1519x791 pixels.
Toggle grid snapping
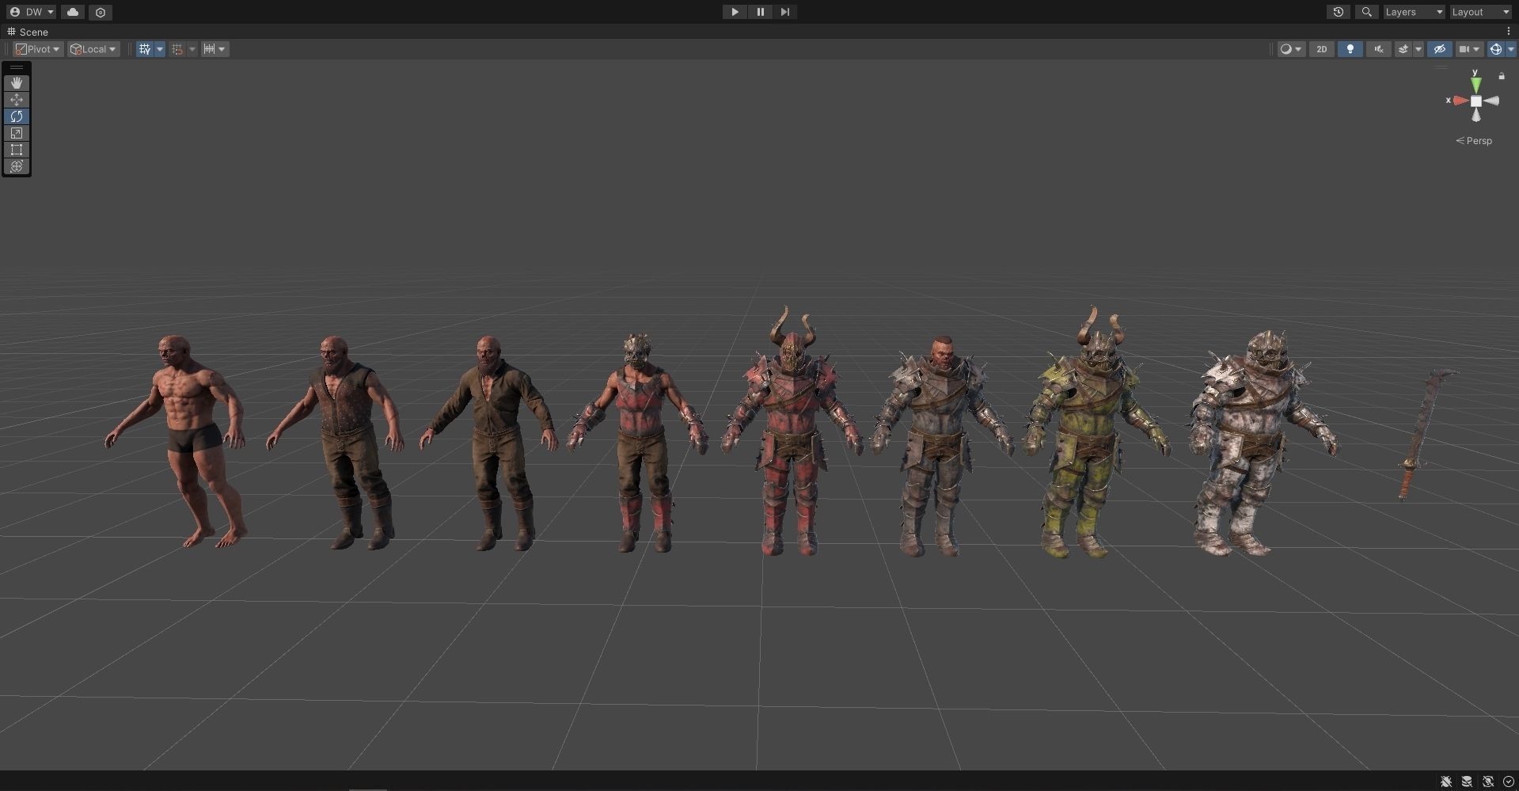[x=177, y=49]
